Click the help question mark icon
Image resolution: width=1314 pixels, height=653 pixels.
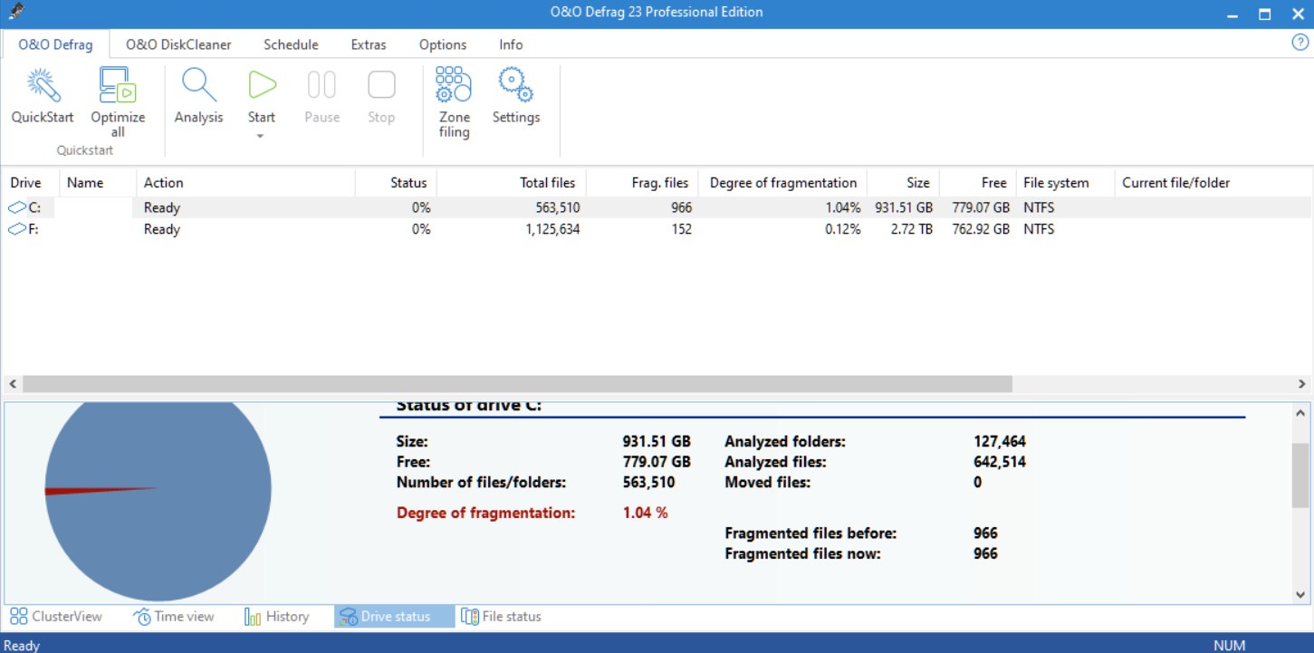(1300, 43)
